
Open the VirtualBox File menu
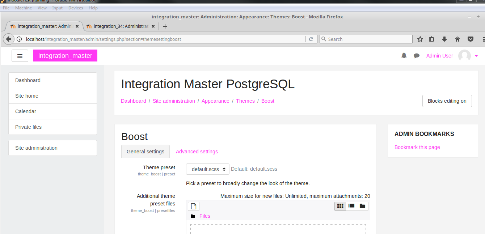tap(6, 8)
